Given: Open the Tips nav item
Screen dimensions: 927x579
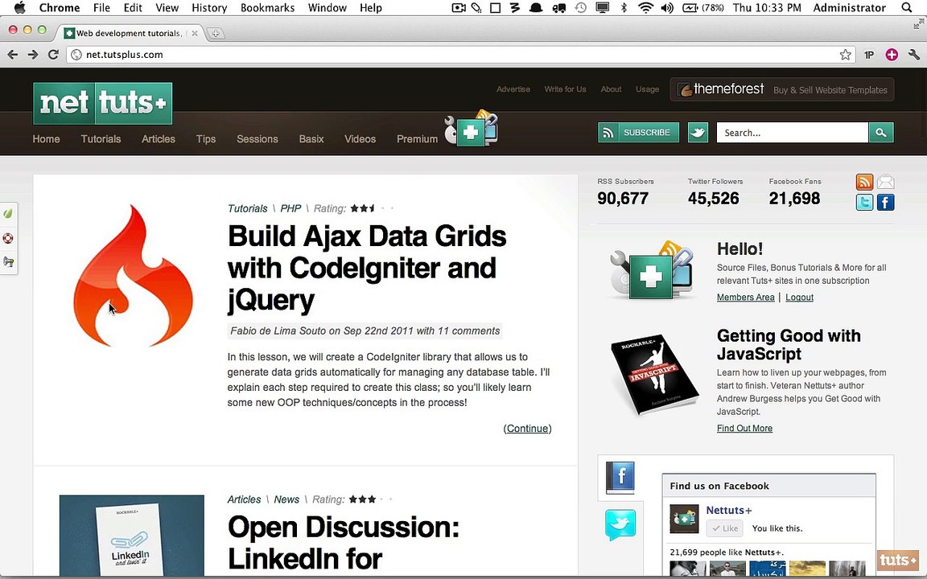Looking at the screenshot, I should click(x=206, y=139).
